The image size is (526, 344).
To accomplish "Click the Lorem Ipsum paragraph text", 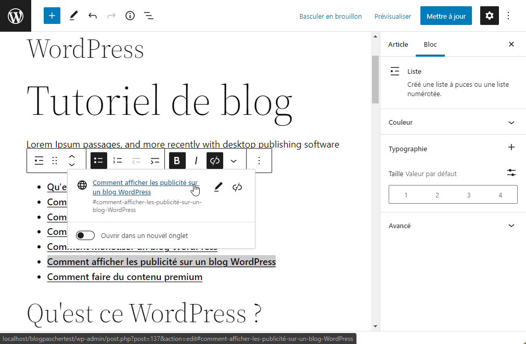I will [183, 144].
